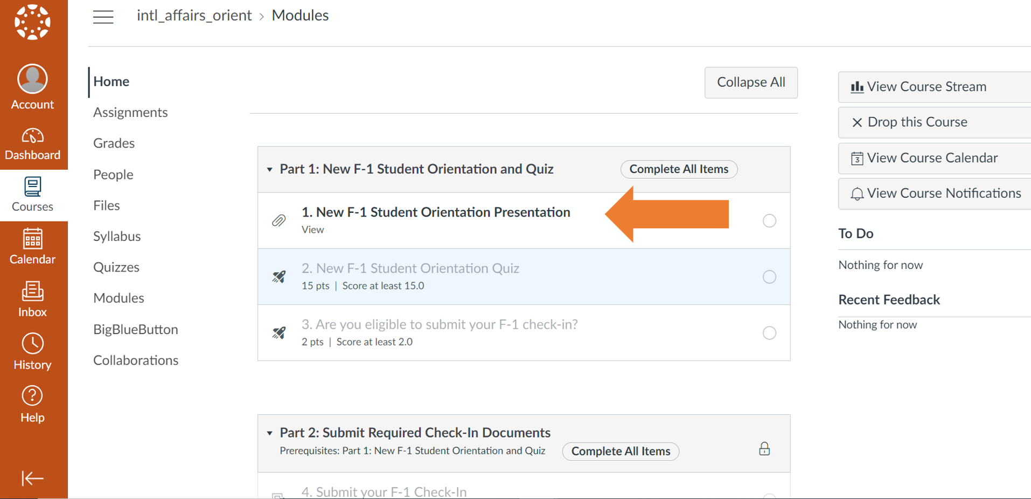1031x499 pixels.
Task: Collapse the Part 2 module triangle
Action: 270,433
